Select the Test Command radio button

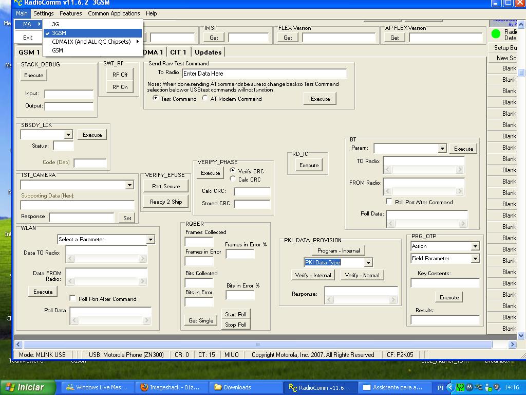click(155, 98)
